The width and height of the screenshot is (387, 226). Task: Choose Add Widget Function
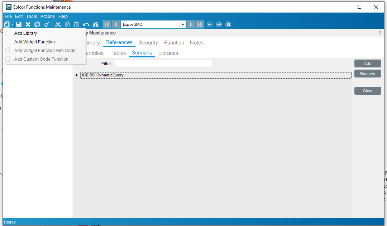pyautogui.click(x=34, y=42)
